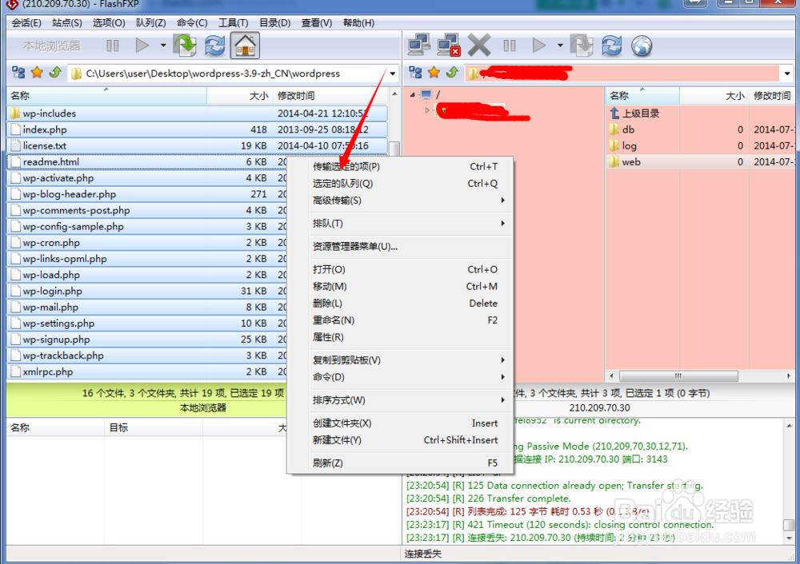Open the 查看(V) menu
The image size is (800, 564).
point(316,23)
